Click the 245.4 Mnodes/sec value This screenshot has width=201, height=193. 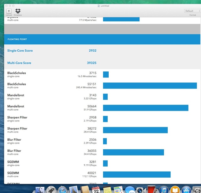(x=86, y=88)
